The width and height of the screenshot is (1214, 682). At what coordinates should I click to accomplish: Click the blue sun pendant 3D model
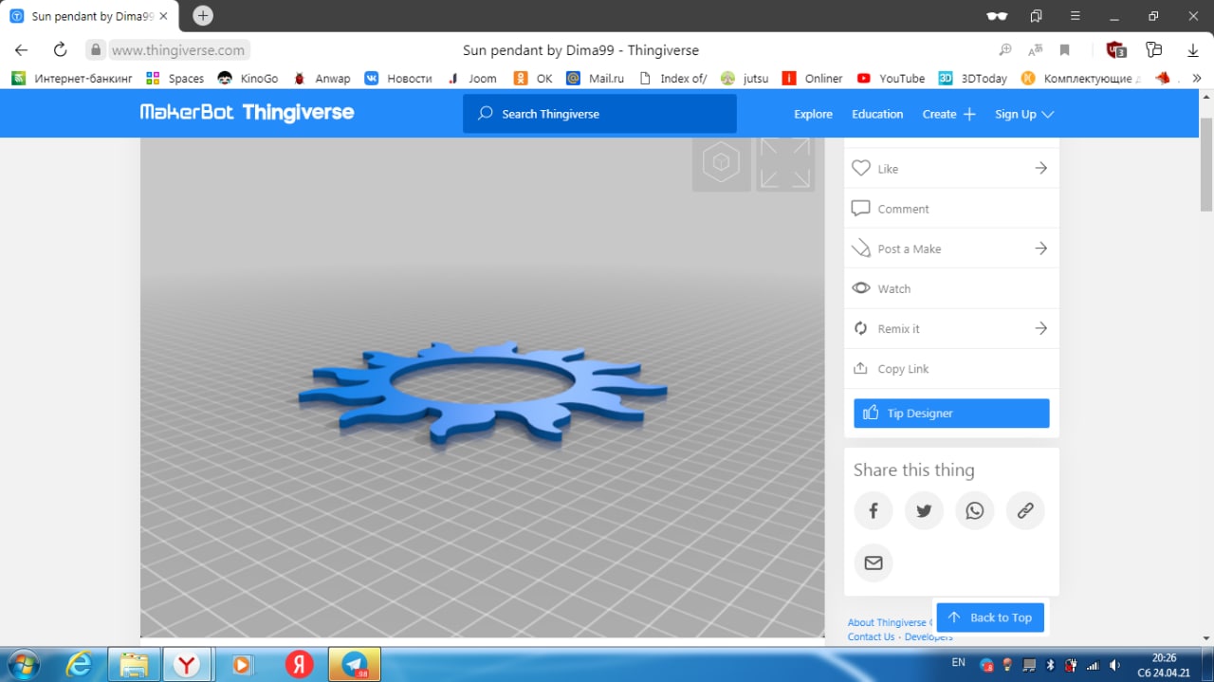[x=482, y=392]
